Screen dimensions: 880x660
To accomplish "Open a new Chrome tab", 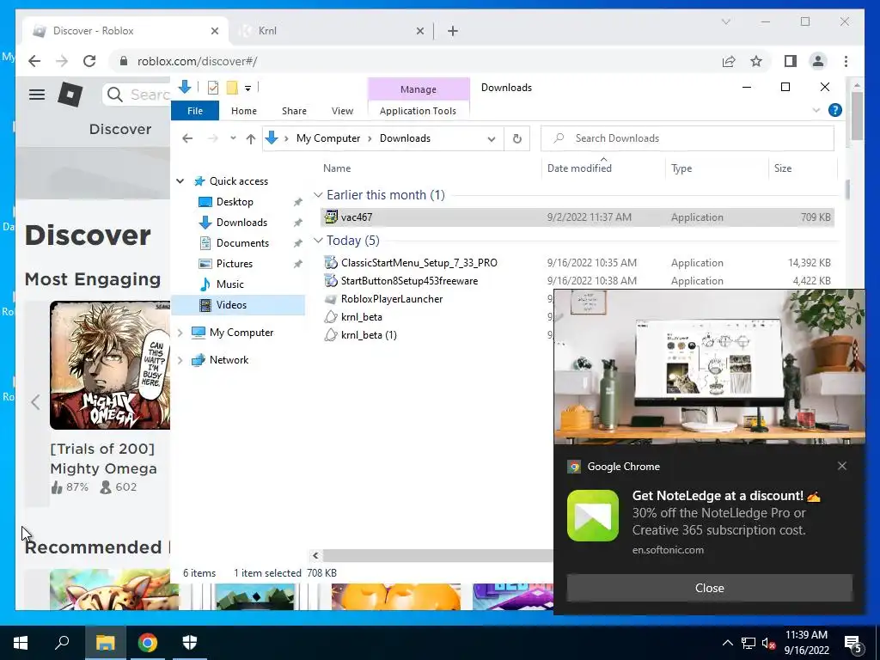I will click(452, 31).
